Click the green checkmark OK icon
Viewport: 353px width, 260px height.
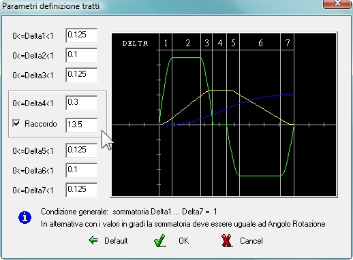tap(159, 240)
